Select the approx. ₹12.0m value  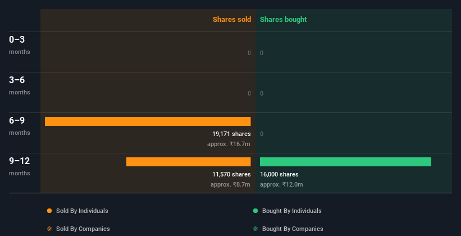click(x=281, y=185)
